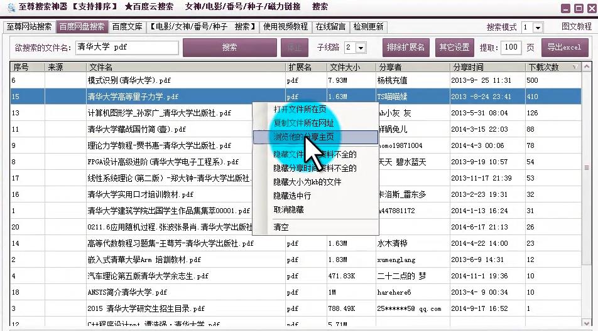Screen dimensions: 598x331
Task: Select row ANSYS简介清华大学.pdf
Action: click(296, 293)
